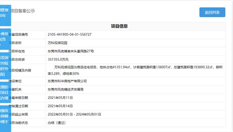Open the floating side notice about 管理
This screenshot has height=132, width=233.
[x=5, y=15]
